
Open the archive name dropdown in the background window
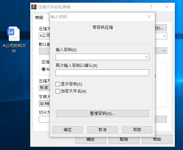coord(164,36)
